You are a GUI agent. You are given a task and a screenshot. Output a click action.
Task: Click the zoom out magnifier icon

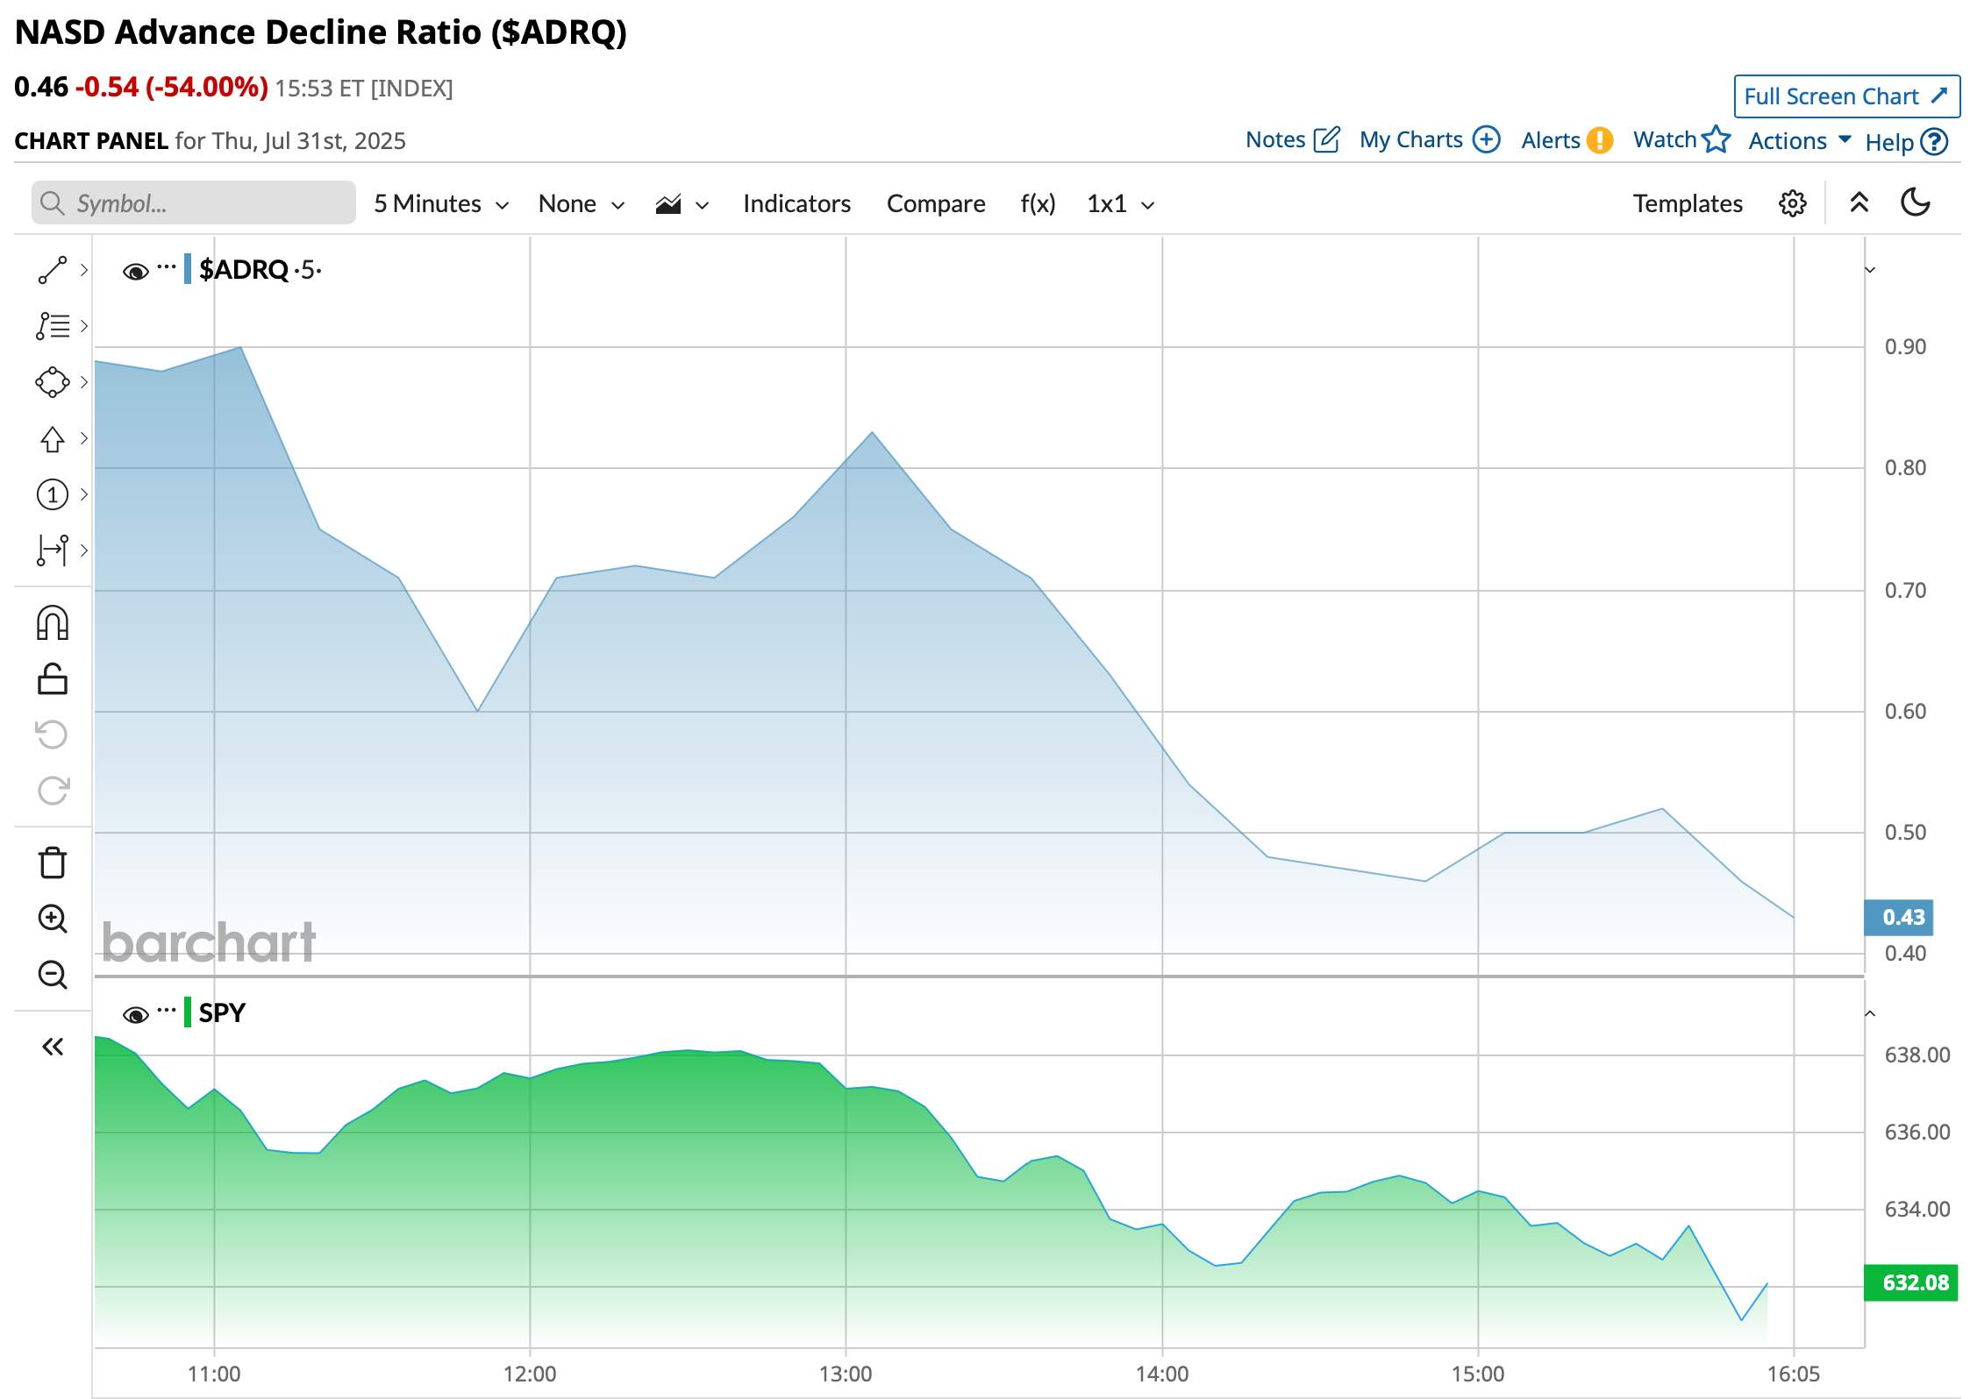53,975
